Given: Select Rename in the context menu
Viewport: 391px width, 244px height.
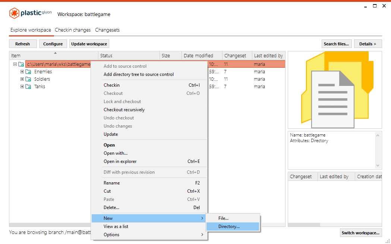Looking at the screenshot, I should pos(149,183).
